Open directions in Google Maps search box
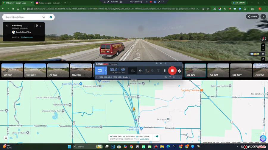The height and width of the screenshot is (150, 268). coord(51,17)
